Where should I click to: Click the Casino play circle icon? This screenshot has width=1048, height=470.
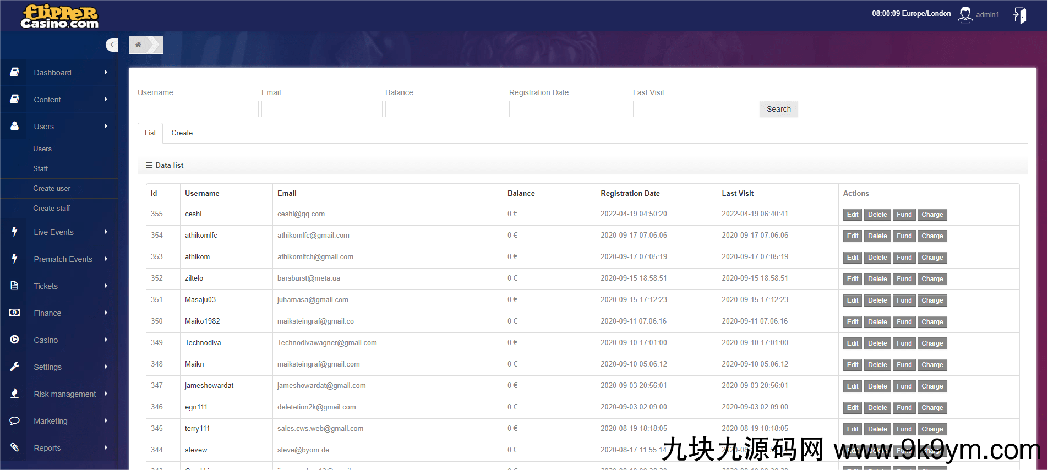click(x=15, y=340)
